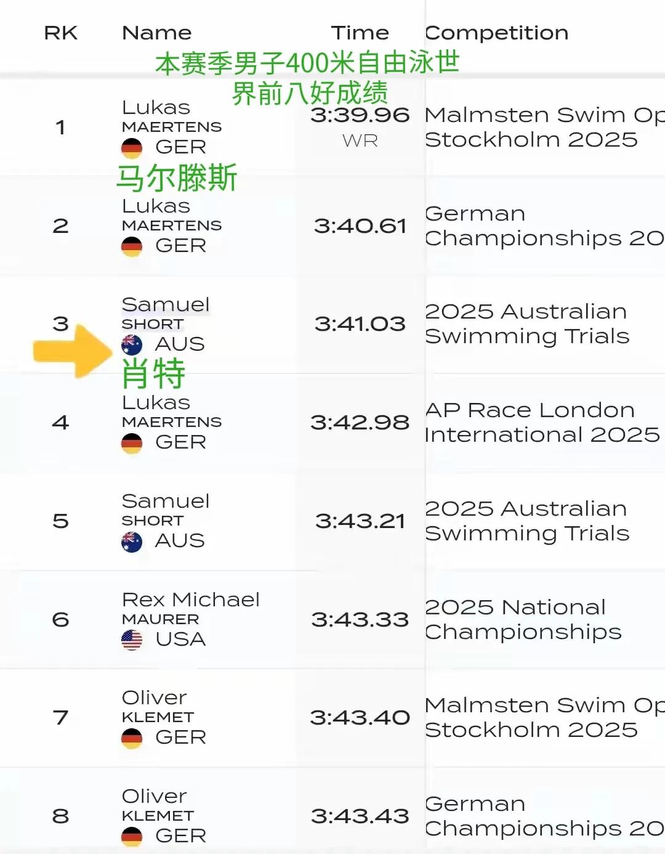Open the 2025 National Championships competition
This screenshot has height=854, width=665.
pos(523,620)
